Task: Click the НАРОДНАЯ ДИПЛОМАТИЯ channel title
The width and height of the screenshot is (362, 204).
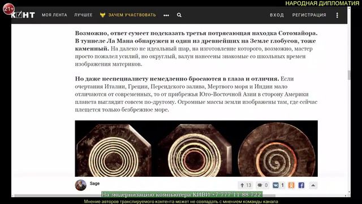Action: pos(322,3)
